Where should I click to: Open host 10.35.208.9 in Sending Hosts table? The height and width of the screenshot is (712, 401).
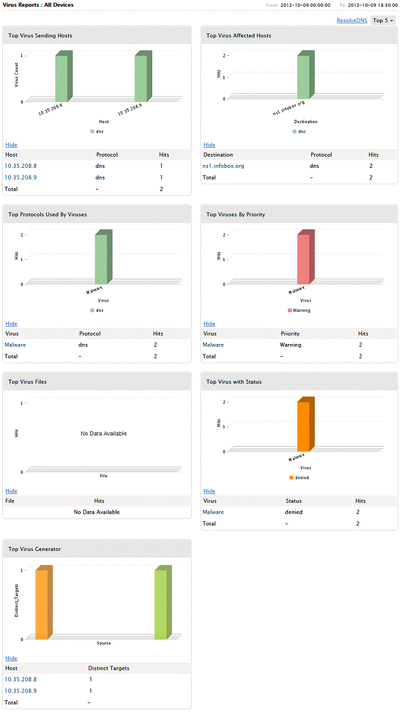pyautogui.click(x=21, y=177)
